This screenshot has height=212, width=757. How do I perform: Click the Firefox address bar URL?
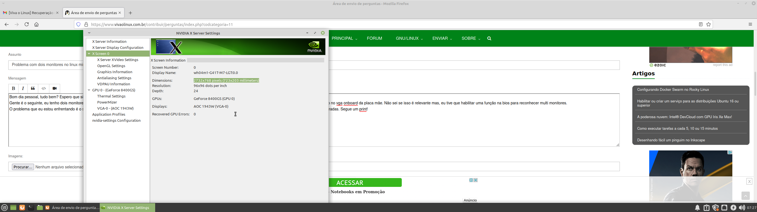[162, 25]
